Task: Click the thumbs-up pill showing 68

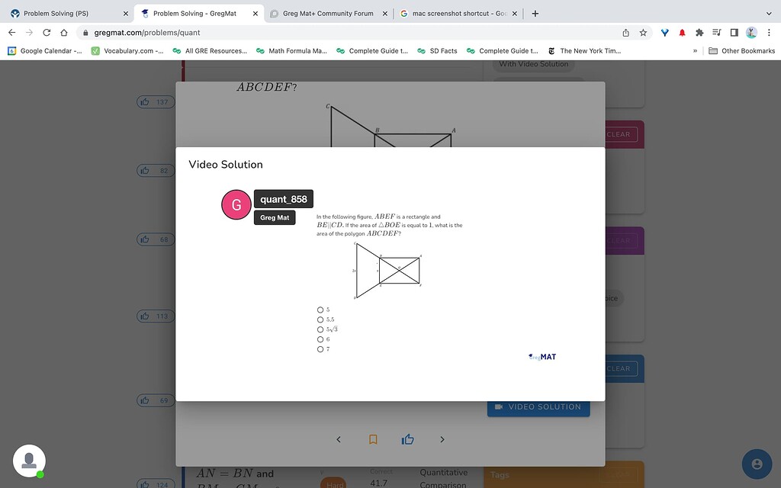Action: pyautogui.click(x=156, y=239)
